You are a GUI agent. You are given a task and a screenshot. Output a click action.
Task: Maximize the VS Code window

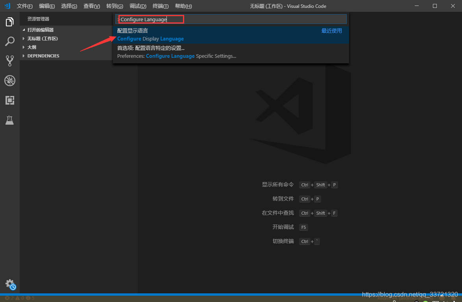pos(434,6)
